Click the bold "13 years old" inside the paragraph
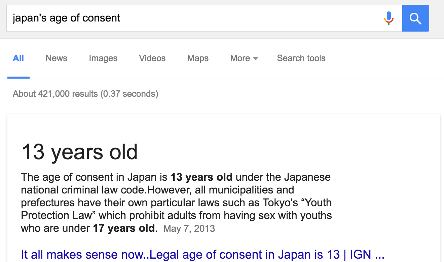 pyautogui.click(x=201, y=177)
